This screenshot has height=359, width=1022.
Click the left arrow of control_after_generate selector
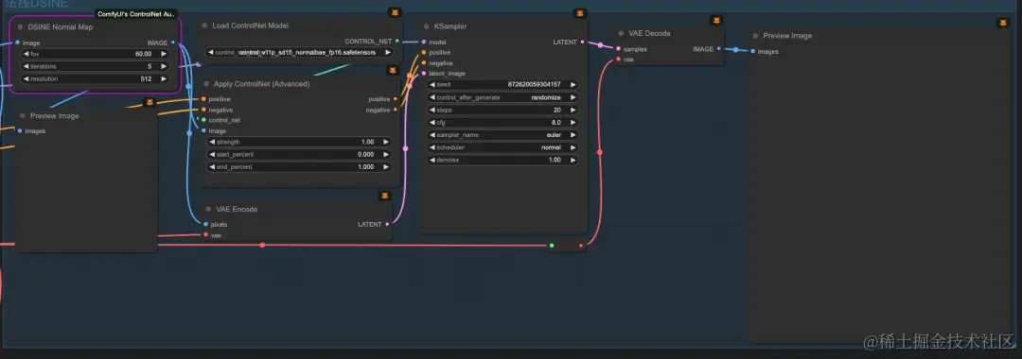click(x=432, y=97)
